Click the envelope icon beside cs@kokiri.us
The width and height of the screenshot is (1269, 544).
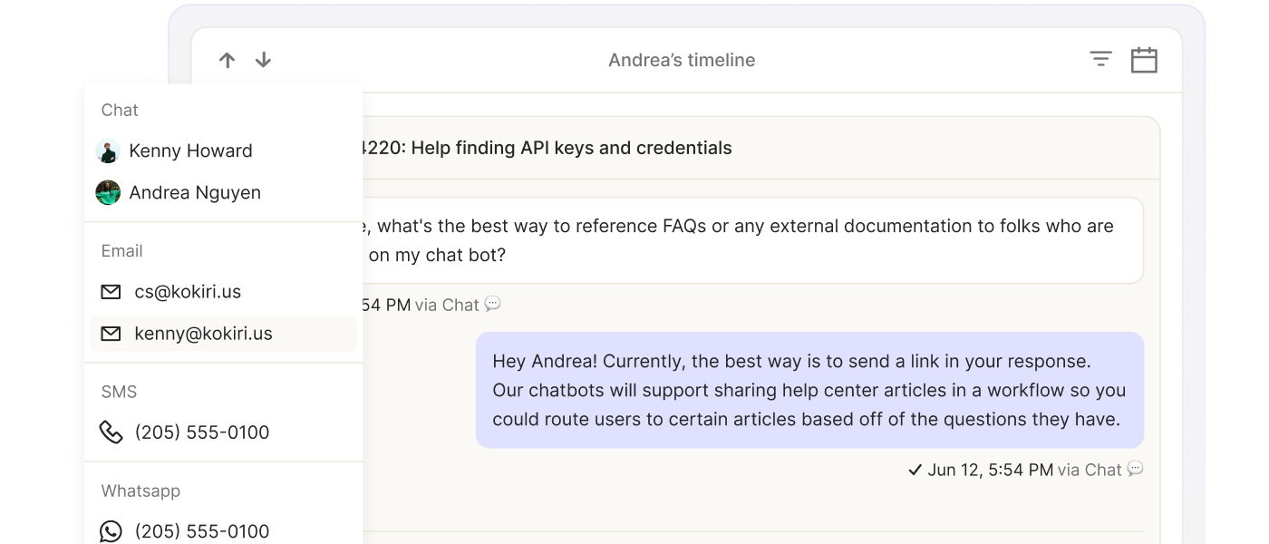[111, 292]
